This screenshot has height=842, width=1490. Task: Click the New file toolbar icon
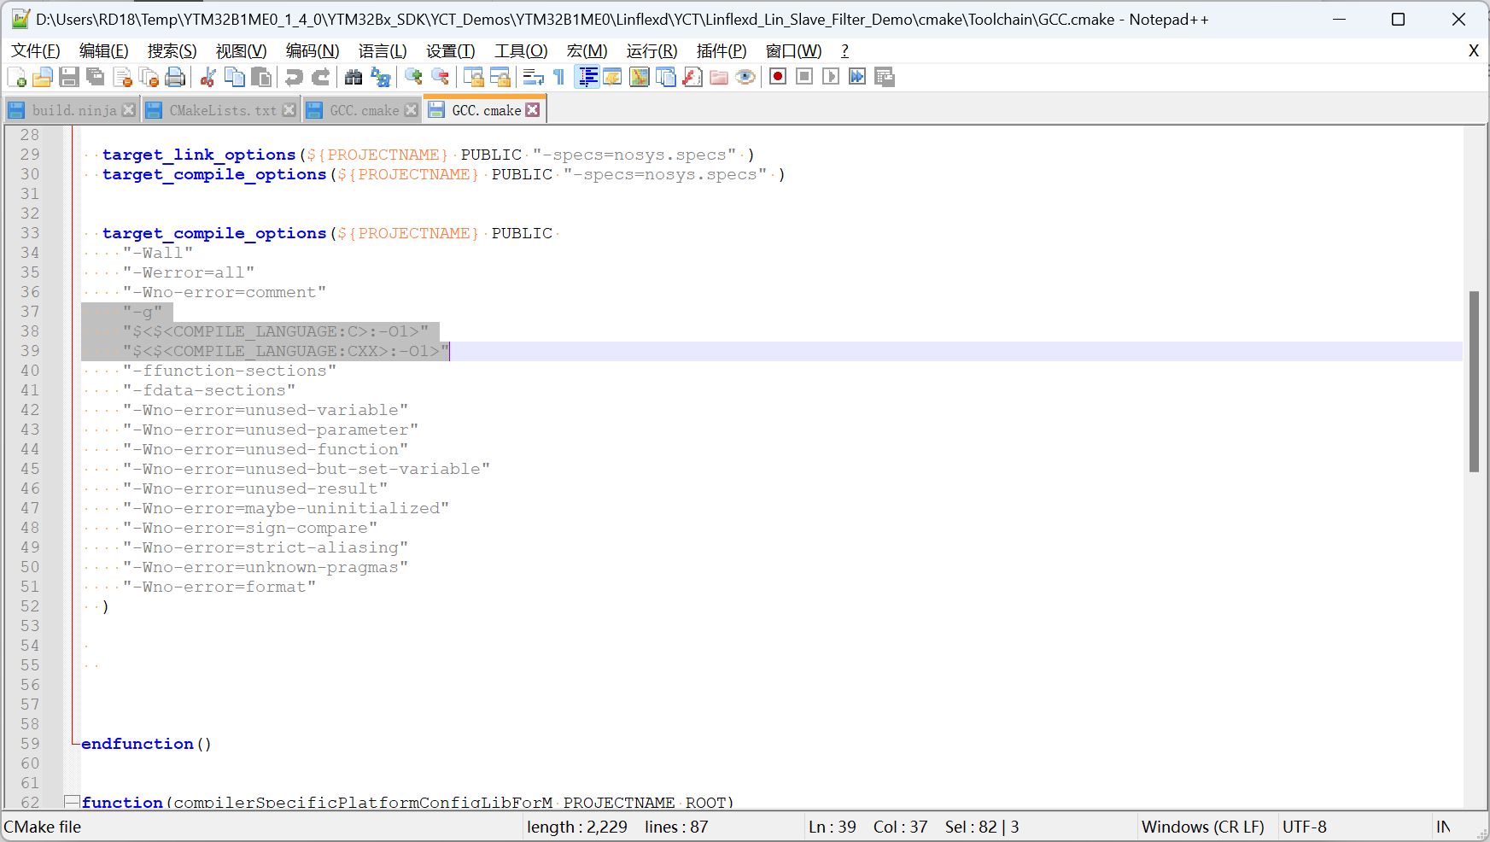(x=16, y=78)
